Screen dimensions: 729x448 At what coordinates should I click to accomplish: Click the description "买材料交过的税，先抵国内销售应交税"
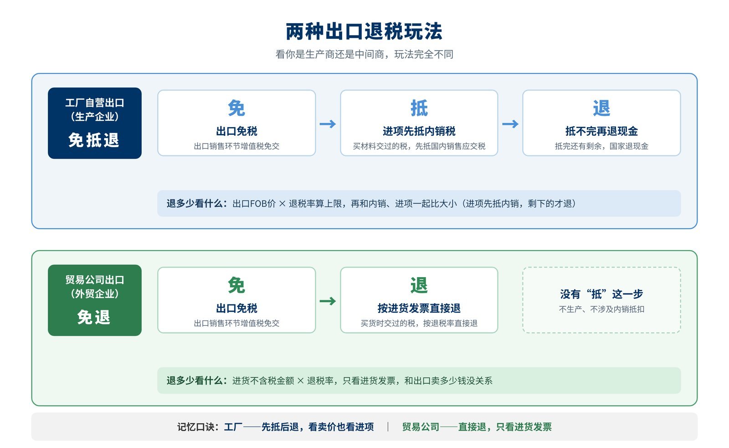(419, 146)
